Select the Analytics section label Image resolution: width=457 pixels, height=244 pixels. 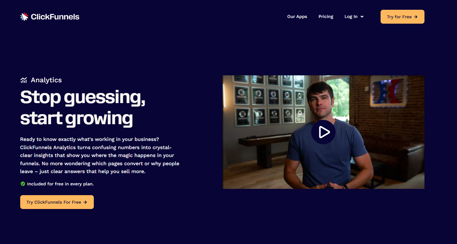point(46,80)
